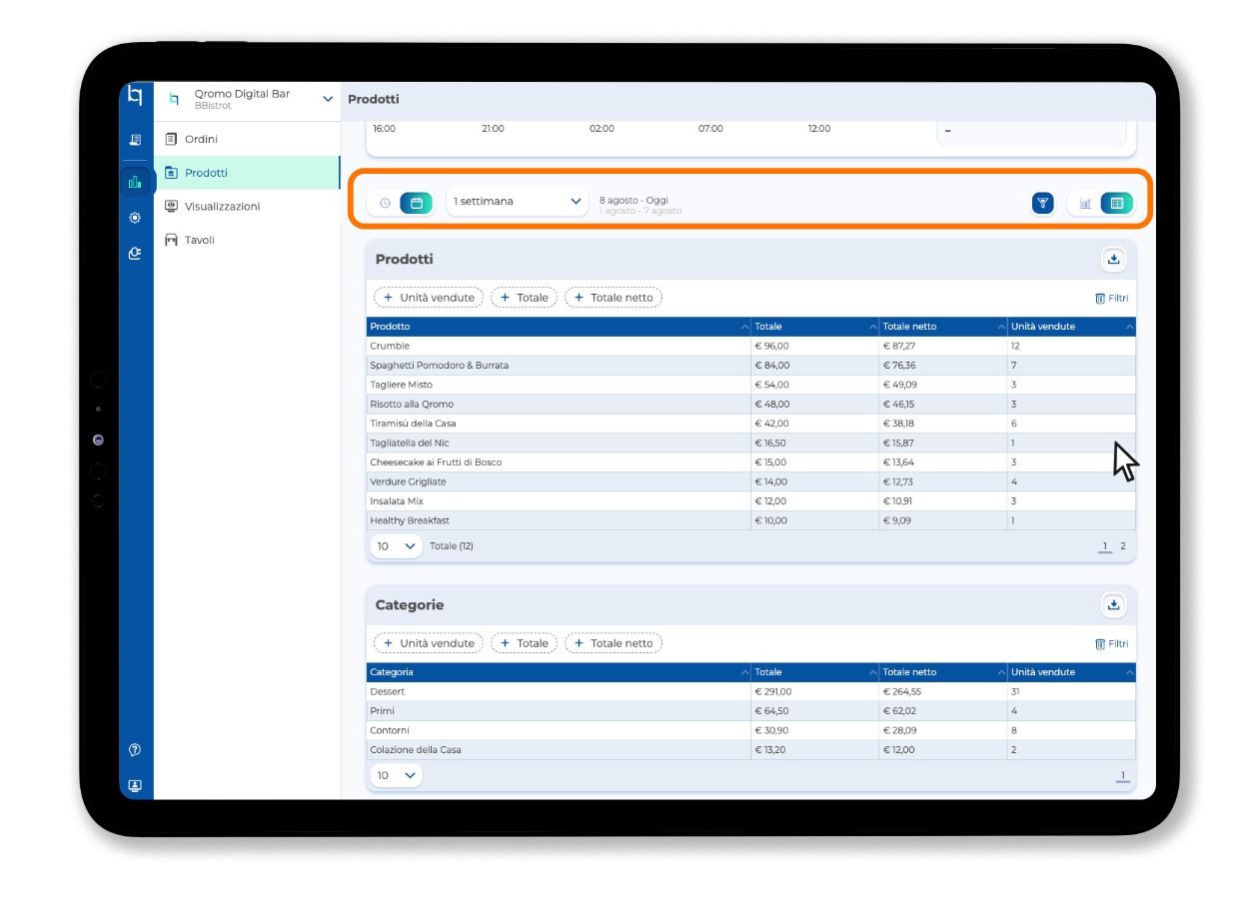
Task: Open orders receipt icon in blue sidebar
Action: [135, 140]
